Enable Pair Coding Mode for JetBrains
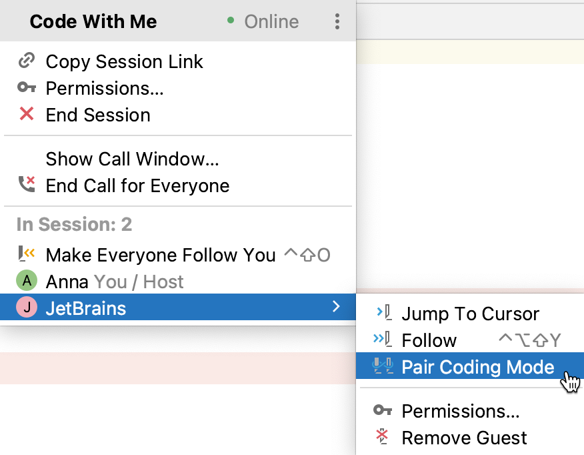584x455 pixels. (477, 367)
